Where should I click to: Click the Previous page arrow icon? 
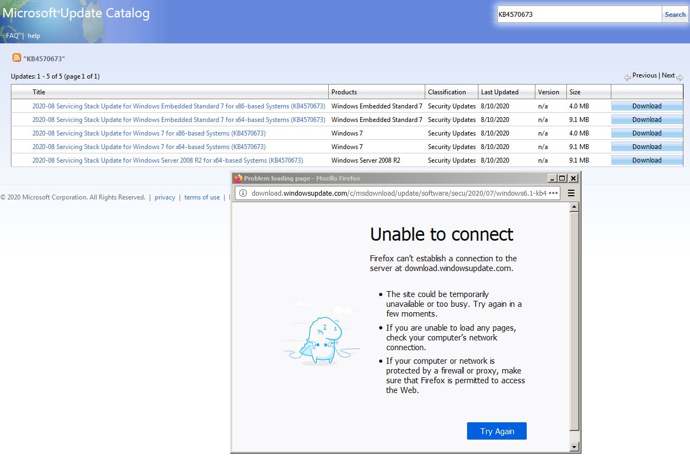(x=627, y=78)
